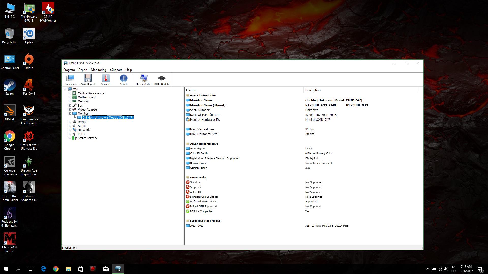Screen dimensions: 488x274
Task: Open Task View on the taskbar
Action: [30, 269]
